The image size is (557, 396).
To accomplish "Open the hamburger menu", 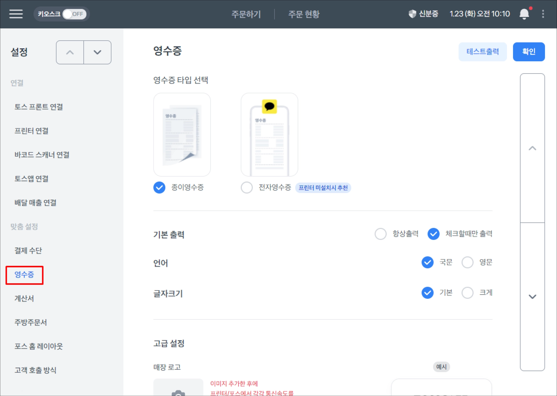I will point(16,14).
